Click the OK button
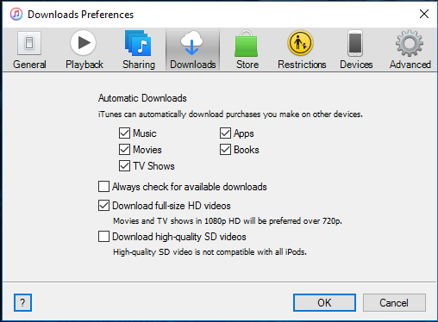Viewport: 438px width, 322px height. point(324,302)
